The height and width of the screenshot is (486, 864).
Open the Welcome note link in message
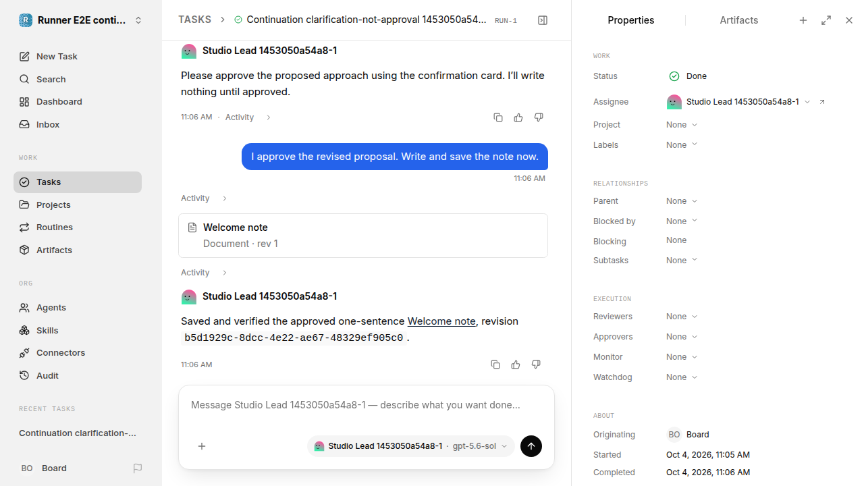[441, 321]
